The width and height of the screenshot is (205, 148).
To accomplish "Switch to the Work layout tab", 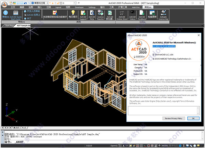I will (24, 128).
